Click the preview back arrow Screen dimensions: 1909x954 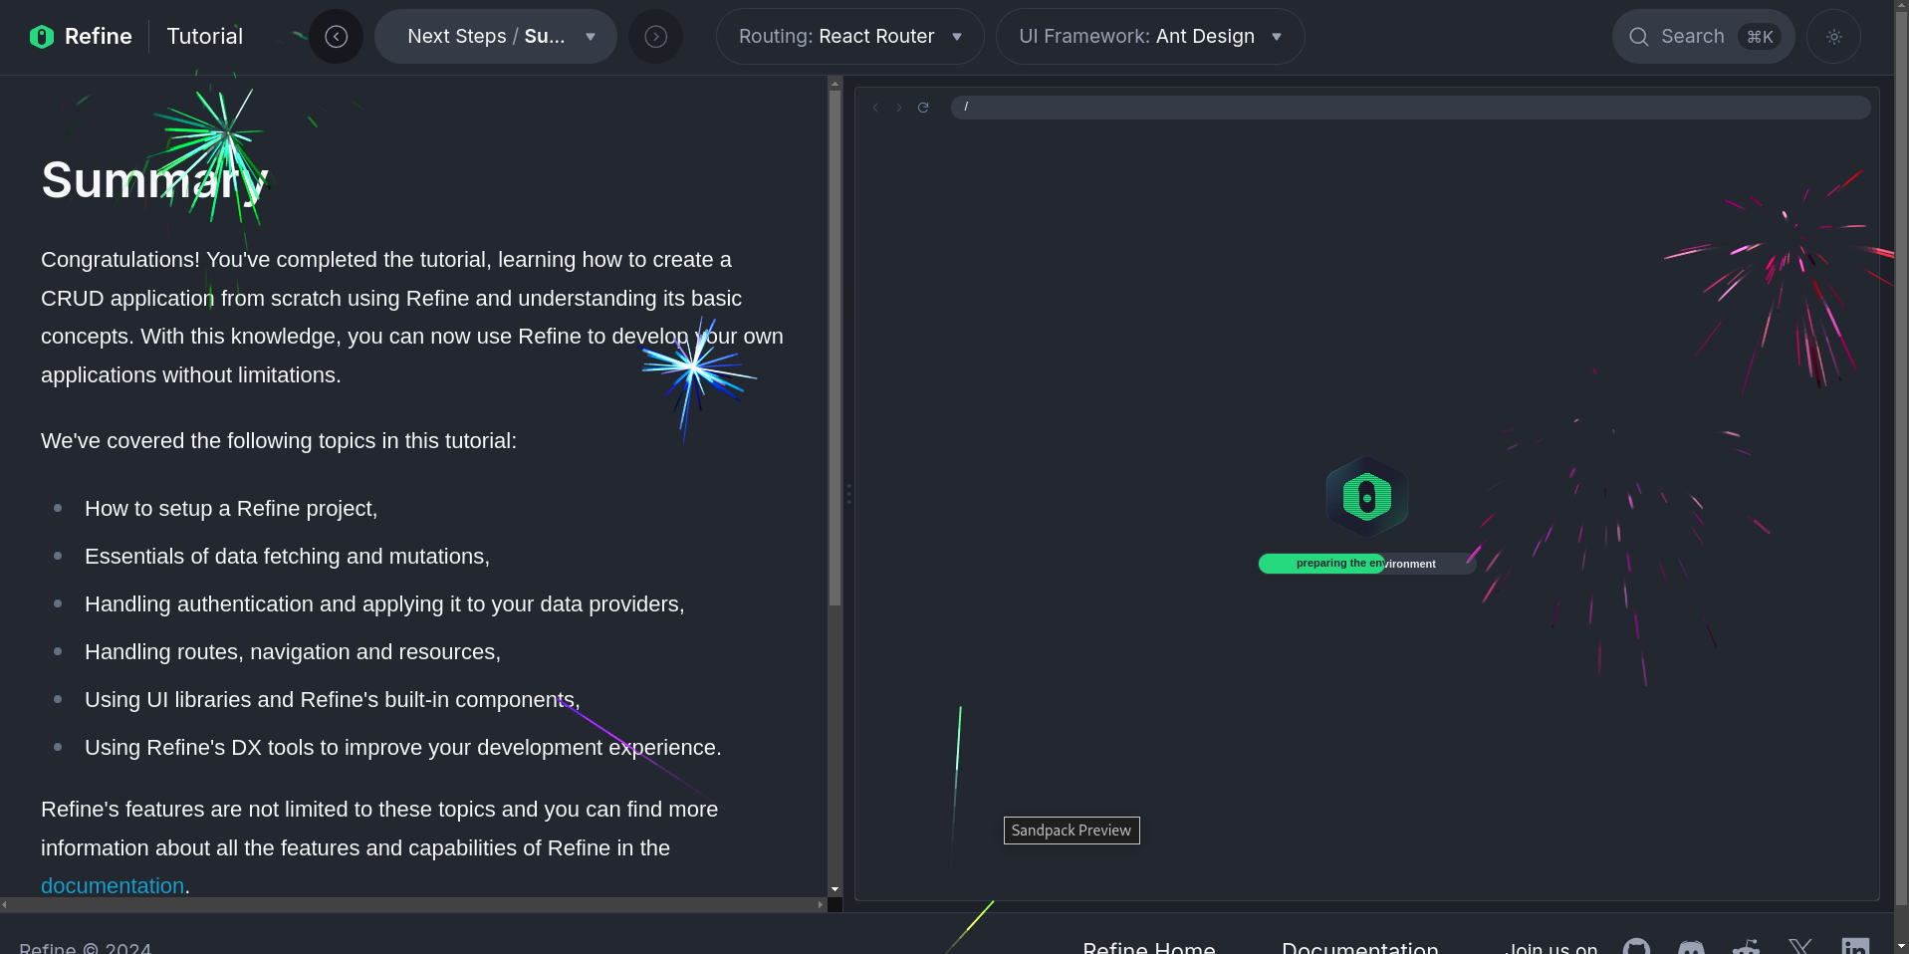click(x=875, y=108)
